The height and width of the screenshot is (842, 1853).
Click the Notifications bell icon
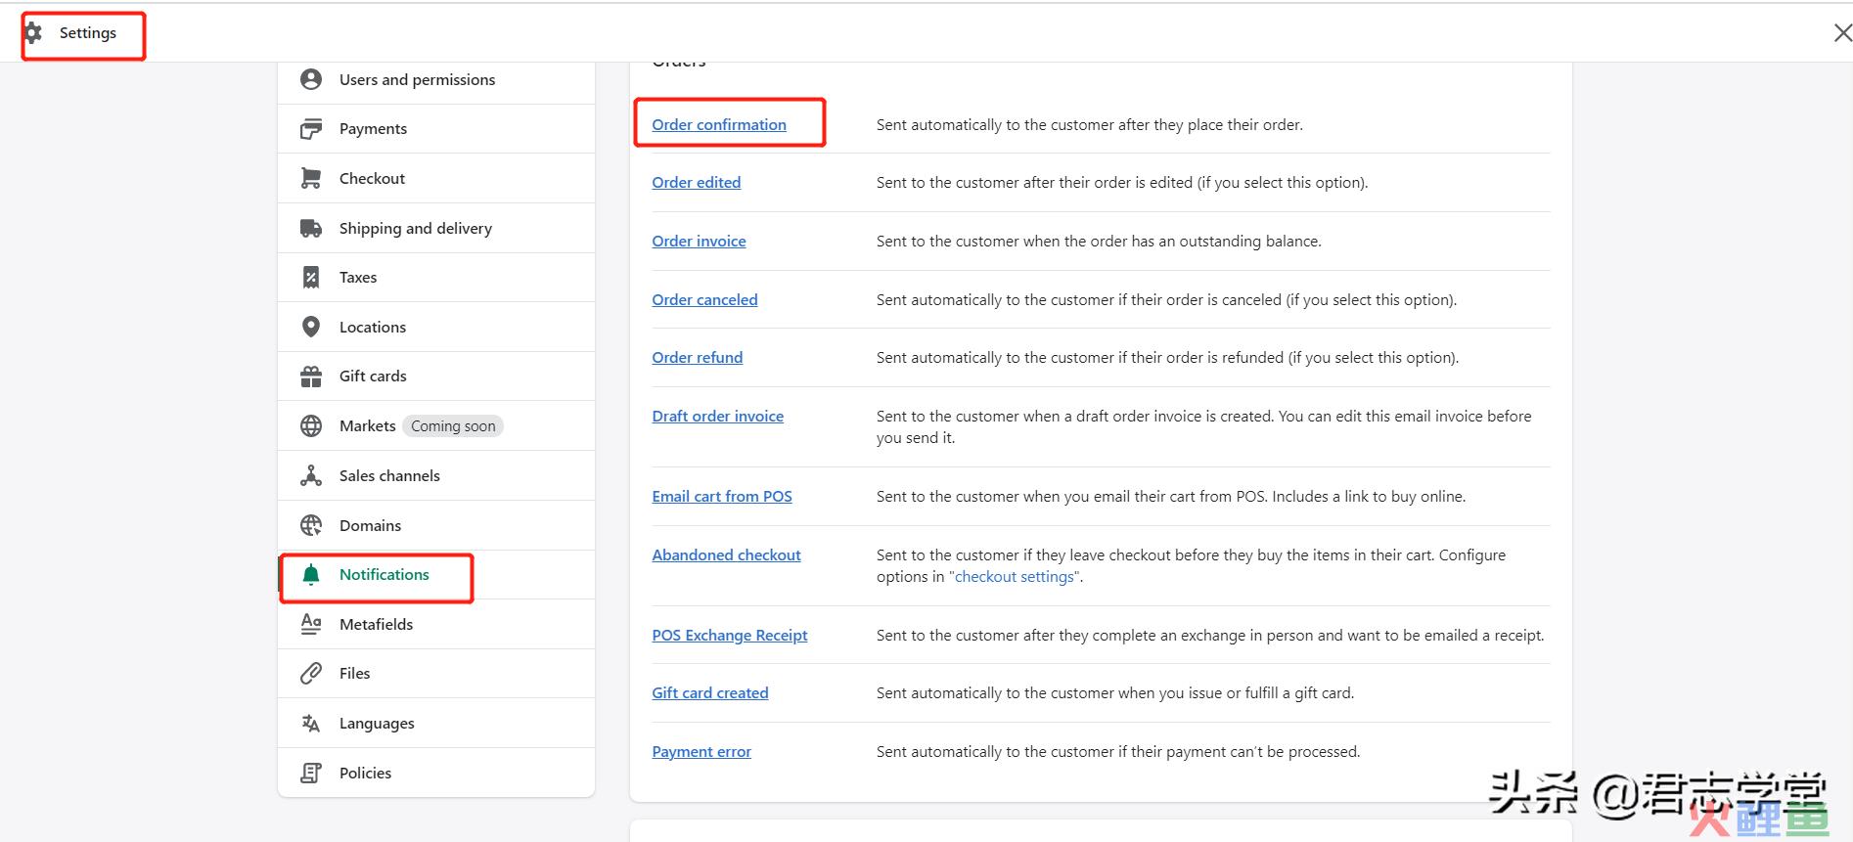click(x=311, y=574)
